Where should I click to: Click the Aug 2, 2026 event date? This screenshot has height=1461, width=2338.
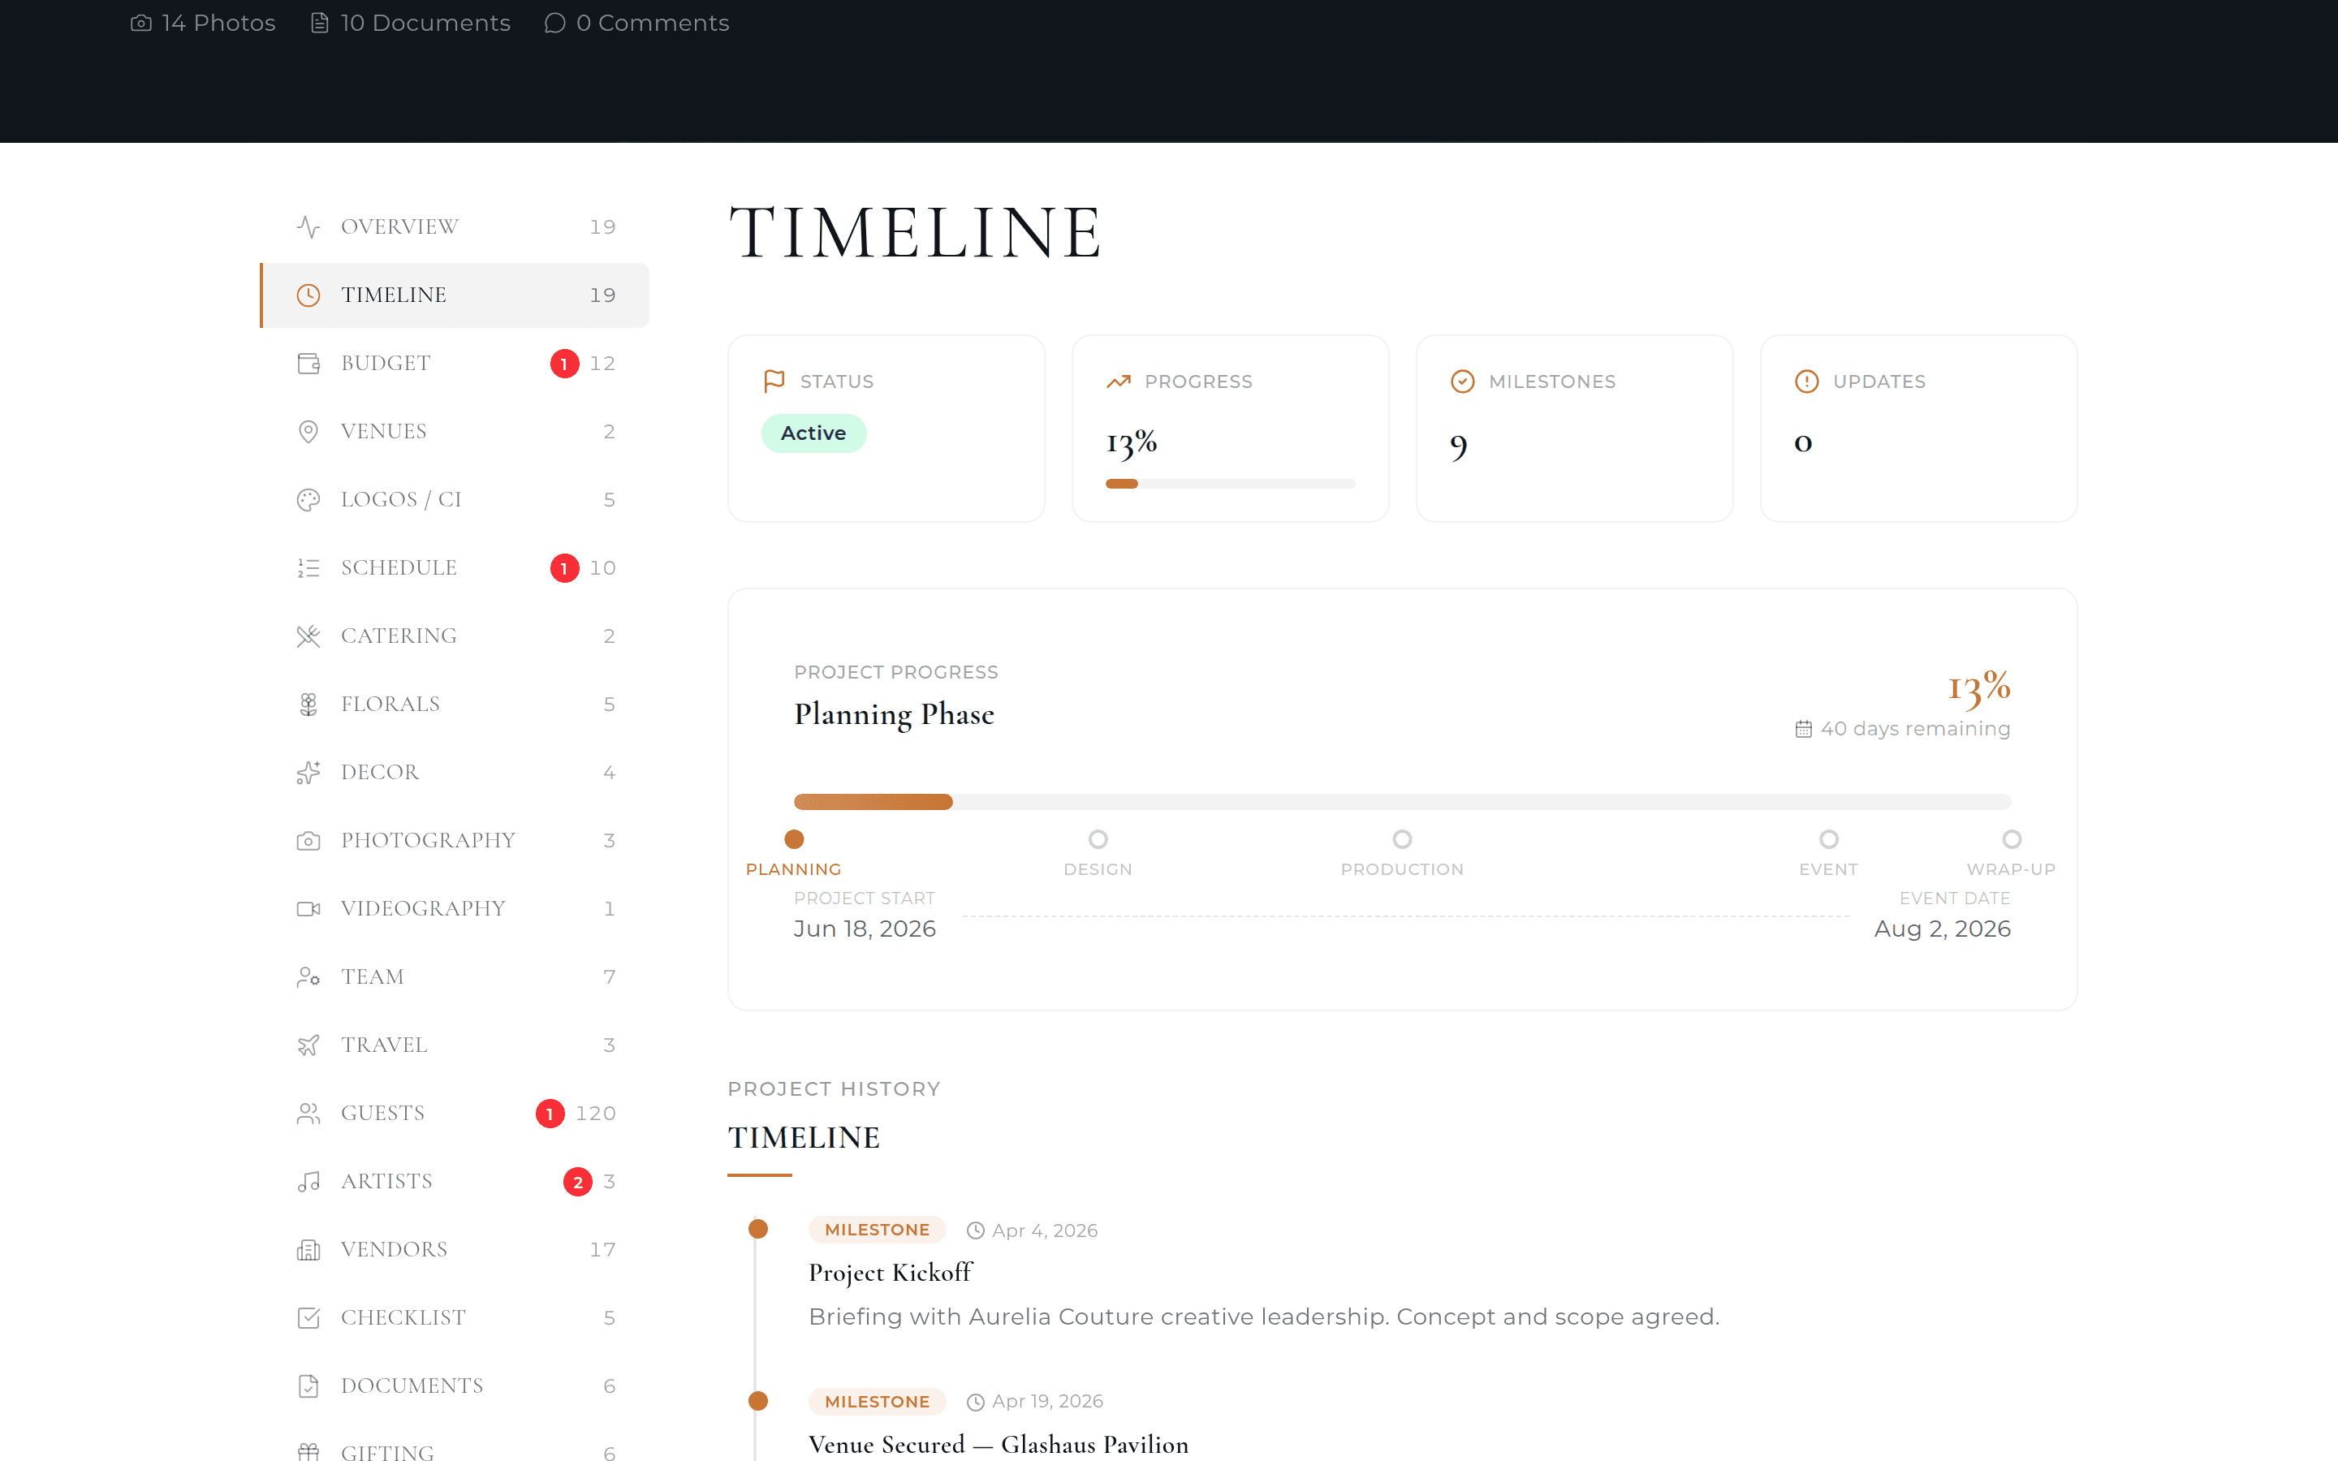point(1942,929)
